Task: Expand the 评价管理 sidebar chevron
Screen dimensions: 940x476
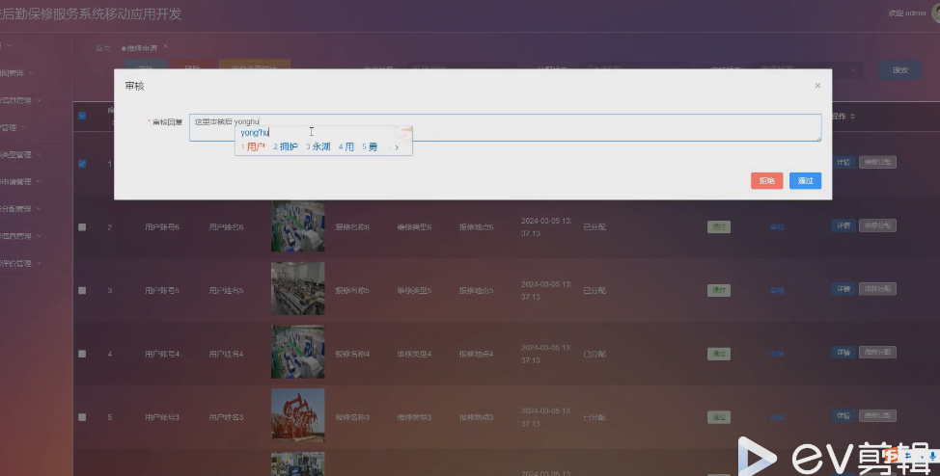Action: tap(39, 263)
